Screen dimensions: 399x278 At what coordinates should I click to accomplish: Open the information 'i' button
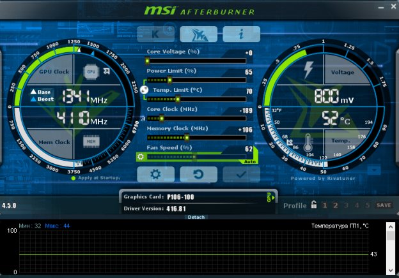click(241, 34)
